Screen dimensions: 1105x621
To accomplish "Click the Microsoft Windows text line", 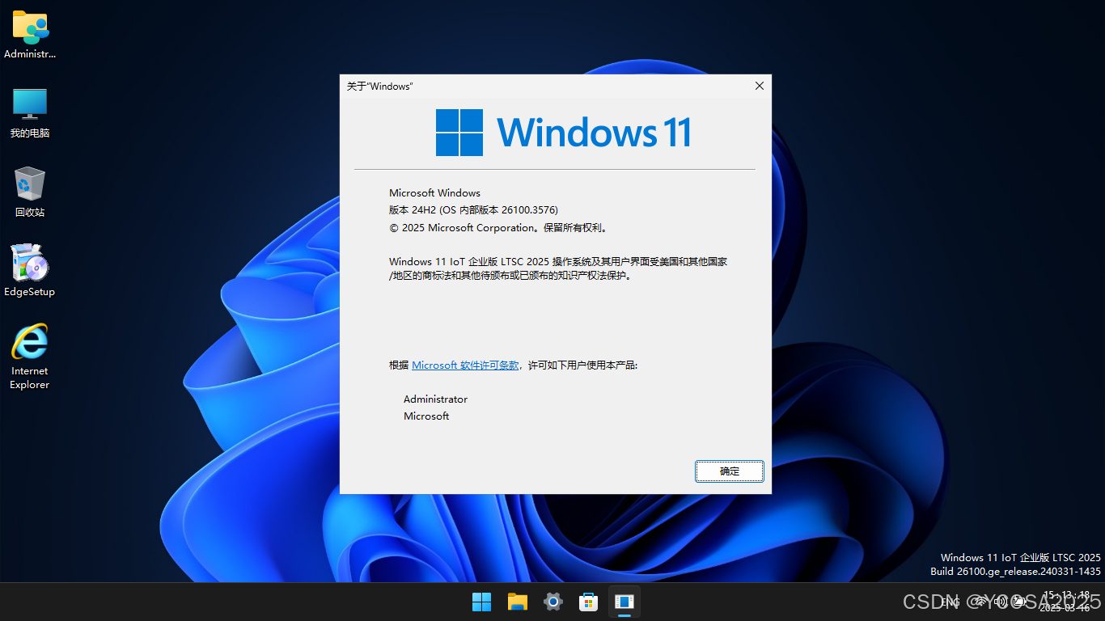I will pyautogui.click(x=434, y=193).
